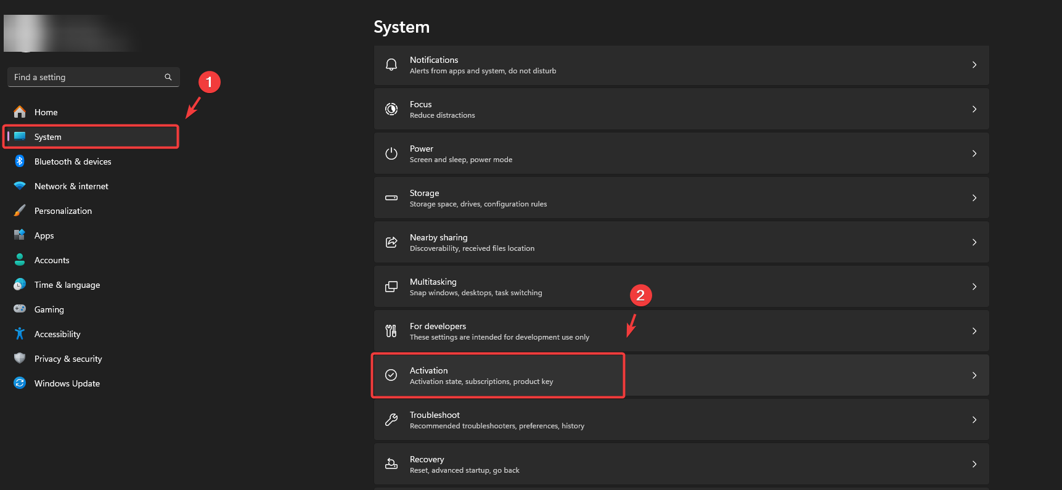Image resolution: width=1062 pixels, height=490 pixels.
Task: Open the Storage chevron arrow
Action: 974,198
